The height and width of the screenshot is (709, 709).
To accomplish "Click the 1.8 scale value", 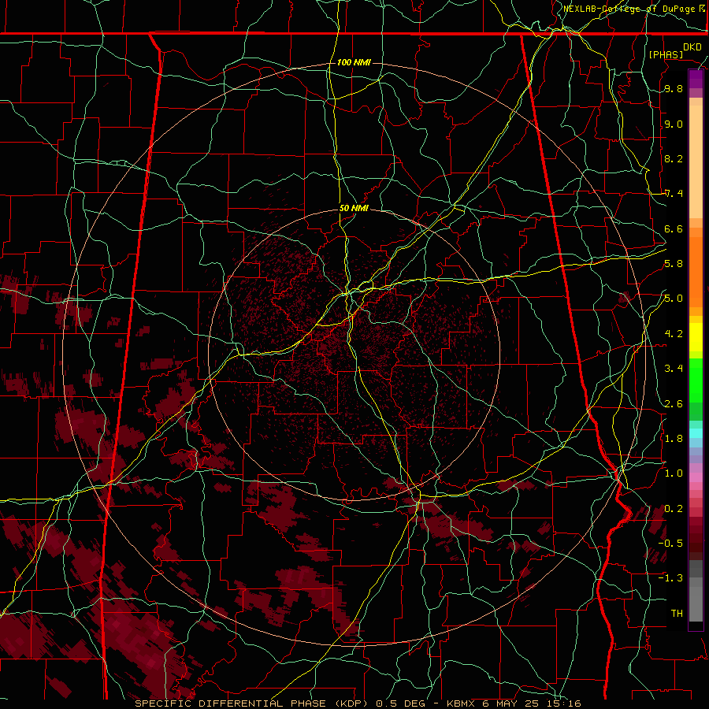I will coord(674,438).
